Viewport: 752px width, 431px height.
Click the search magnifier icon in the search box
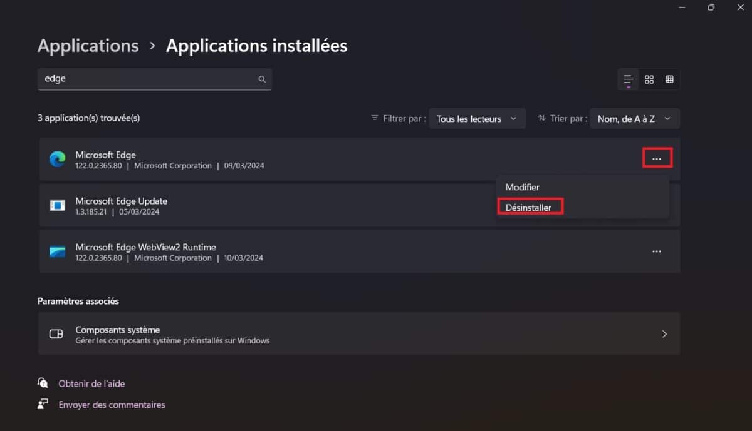pyautogui.click(x=262, y=79)
